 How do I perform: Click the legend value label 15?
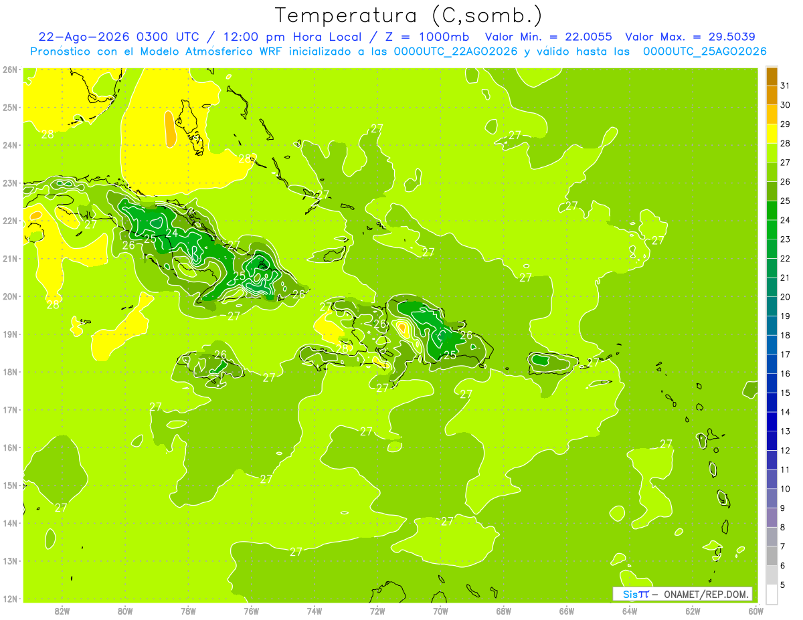[786, 393]
